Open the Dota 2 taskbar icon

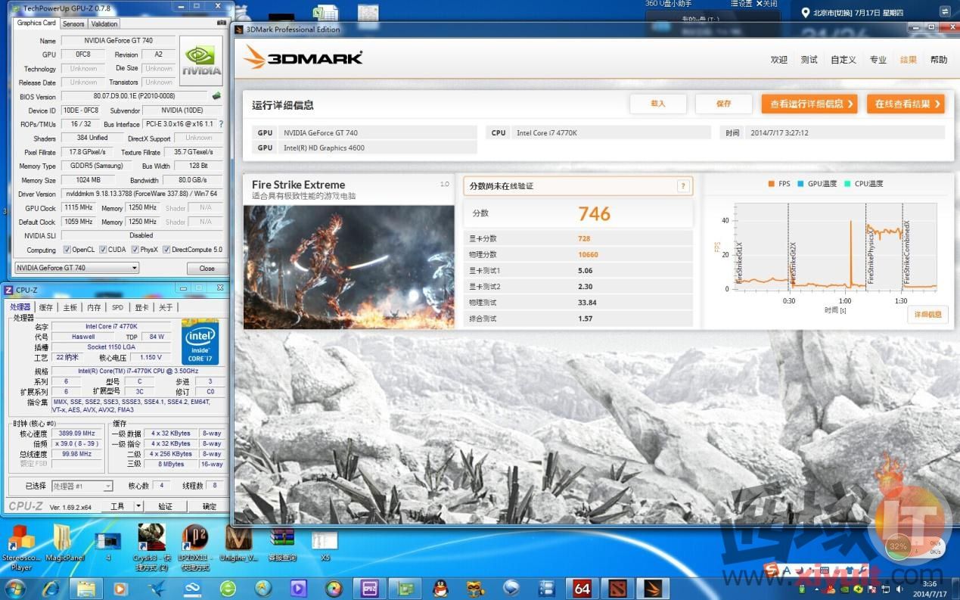click(617, 588)
